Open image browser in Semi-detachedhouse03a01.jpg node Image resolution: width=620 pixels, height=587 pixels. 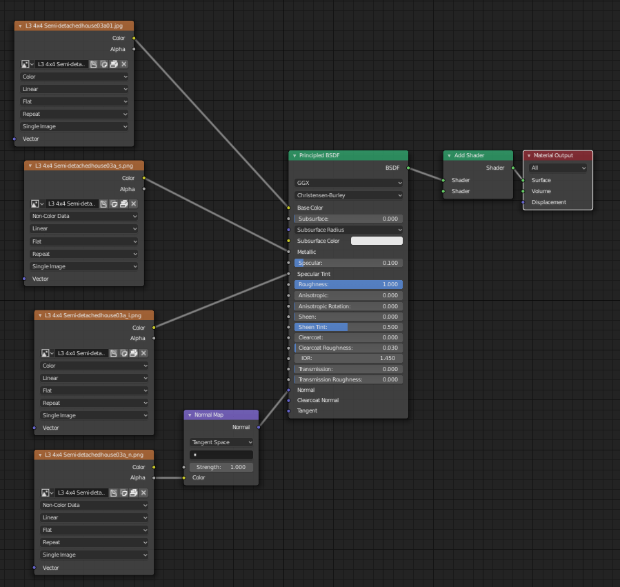tap(28, 64)
